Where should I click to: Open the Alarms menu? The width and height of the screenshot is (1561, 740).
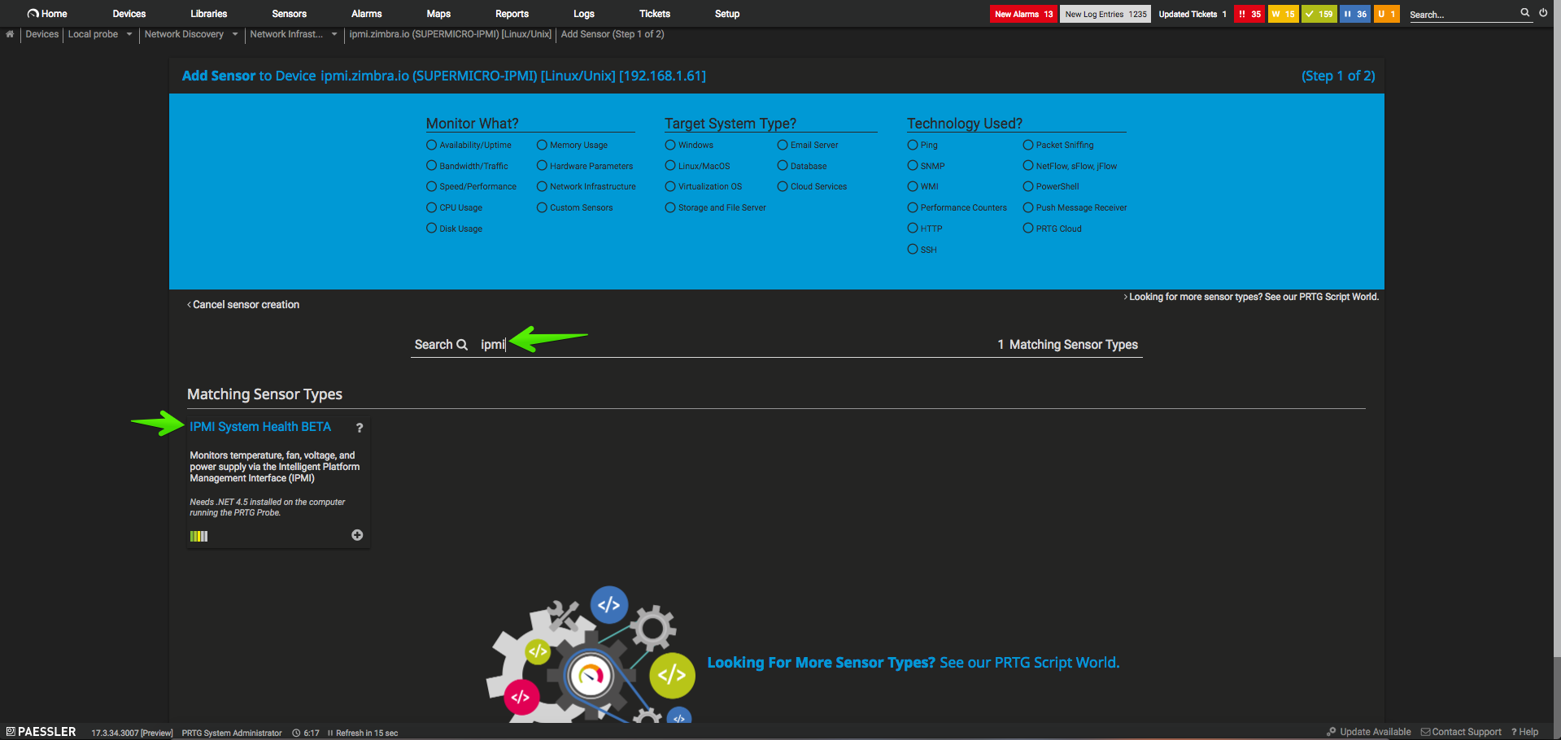tap(367, 14)
